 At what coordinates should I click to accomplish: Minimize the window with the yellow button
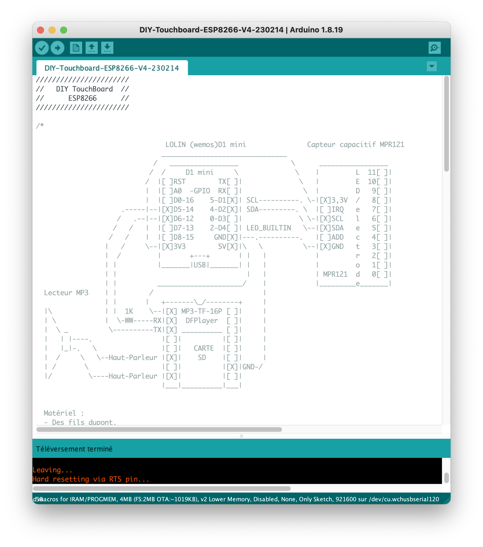point(52,30)
